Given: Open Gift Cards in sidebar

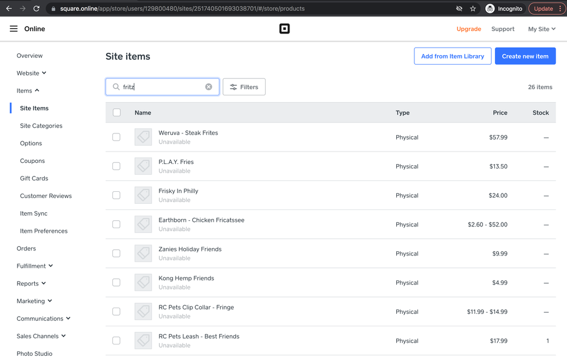Looking at the screenshot, I should click(34, 178).
